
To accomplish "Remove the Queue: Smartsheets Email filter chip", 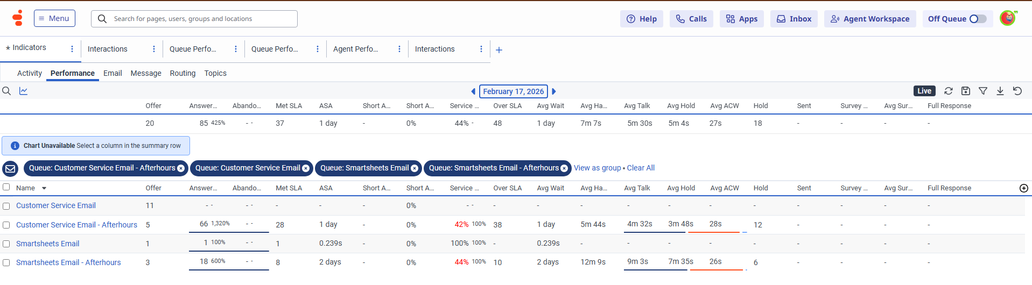I will (415, 168).
